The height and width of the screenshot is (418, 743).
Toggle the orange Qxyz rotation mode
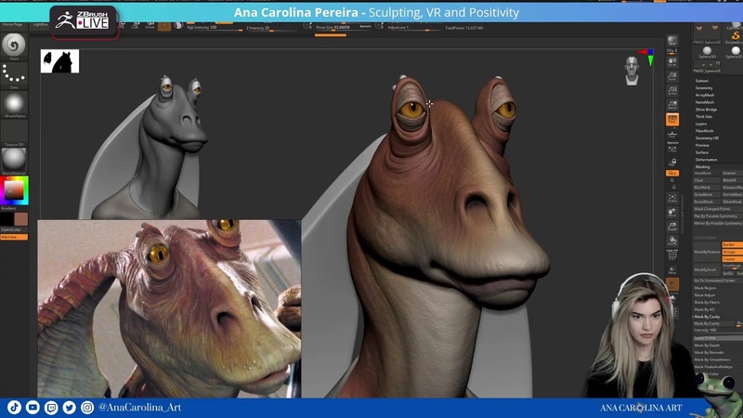coord(671,173)
